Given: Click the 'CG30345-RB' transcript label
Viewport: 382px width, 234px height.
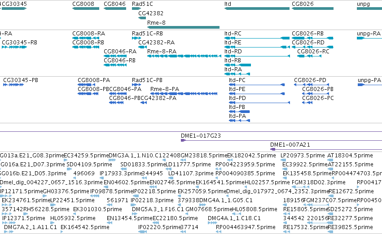Looking at the screenshot, I should [x=19, y=43].
